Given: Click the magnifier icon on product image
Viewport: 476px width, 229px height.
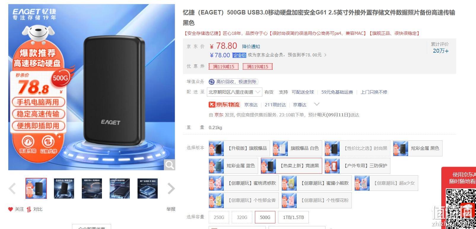Looking at the screenshot, I should [170, 165].
